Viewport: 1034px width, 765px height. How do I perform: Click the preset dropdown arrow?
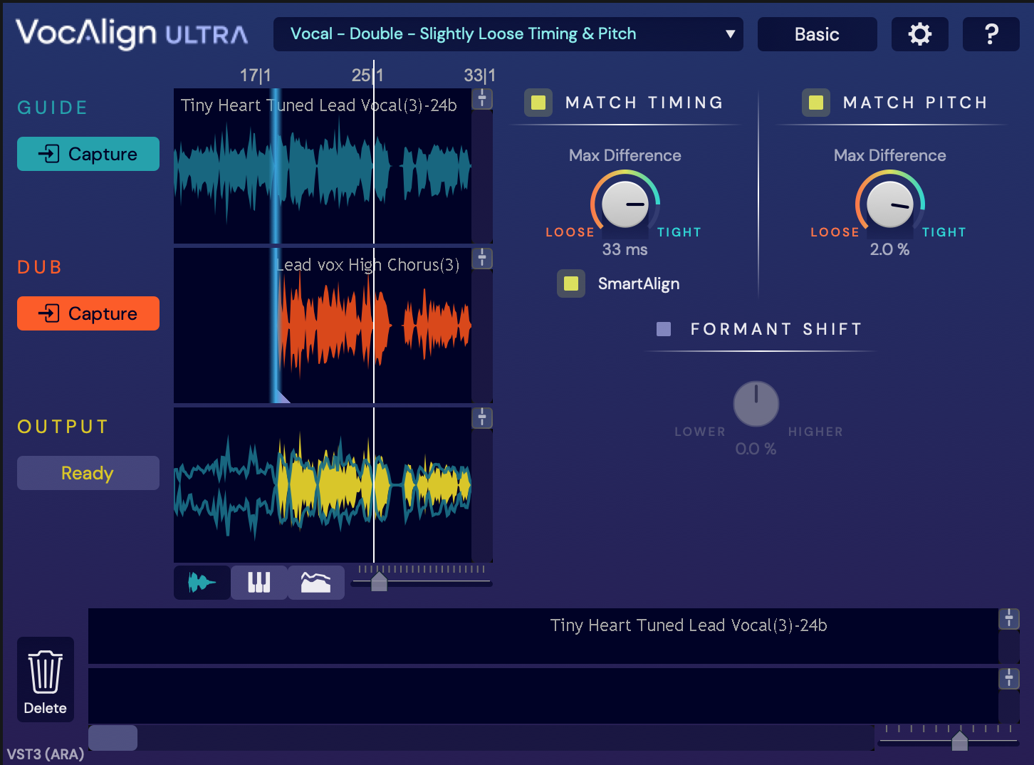point(730,34)
